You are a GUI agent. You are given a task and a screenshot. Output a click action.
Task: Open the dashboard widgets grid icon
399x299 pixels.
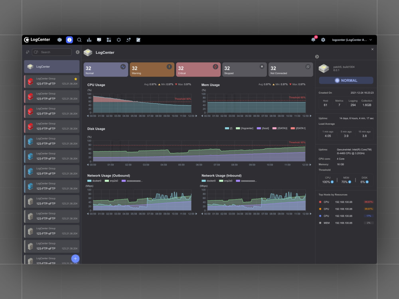109,39
